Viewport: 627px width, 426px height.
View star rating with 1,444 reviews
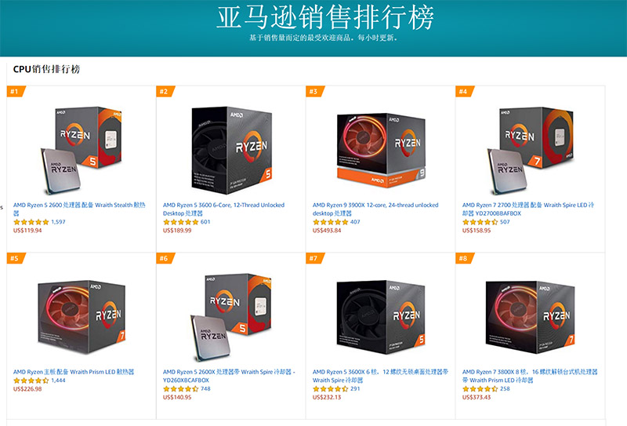(x=31, y=380)
